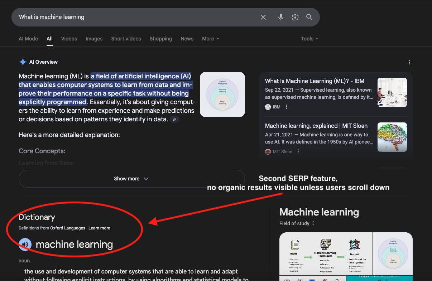Open the Tools dropdown

pos(309,39)
